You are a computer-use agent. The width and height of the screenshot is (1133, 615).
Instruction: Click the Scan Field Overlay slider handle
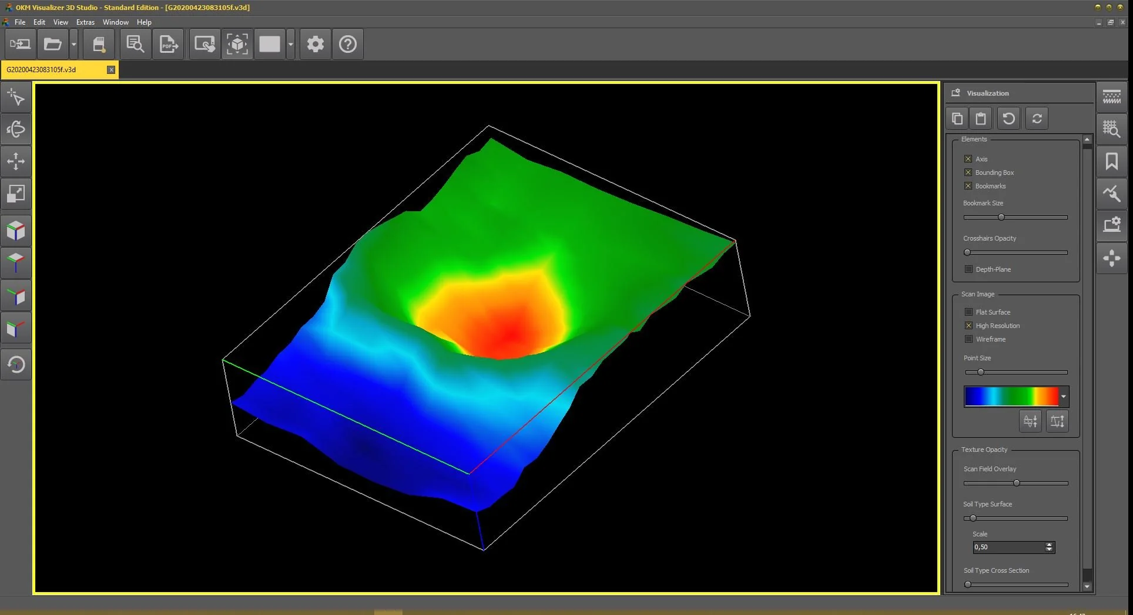coord(1017,483)
